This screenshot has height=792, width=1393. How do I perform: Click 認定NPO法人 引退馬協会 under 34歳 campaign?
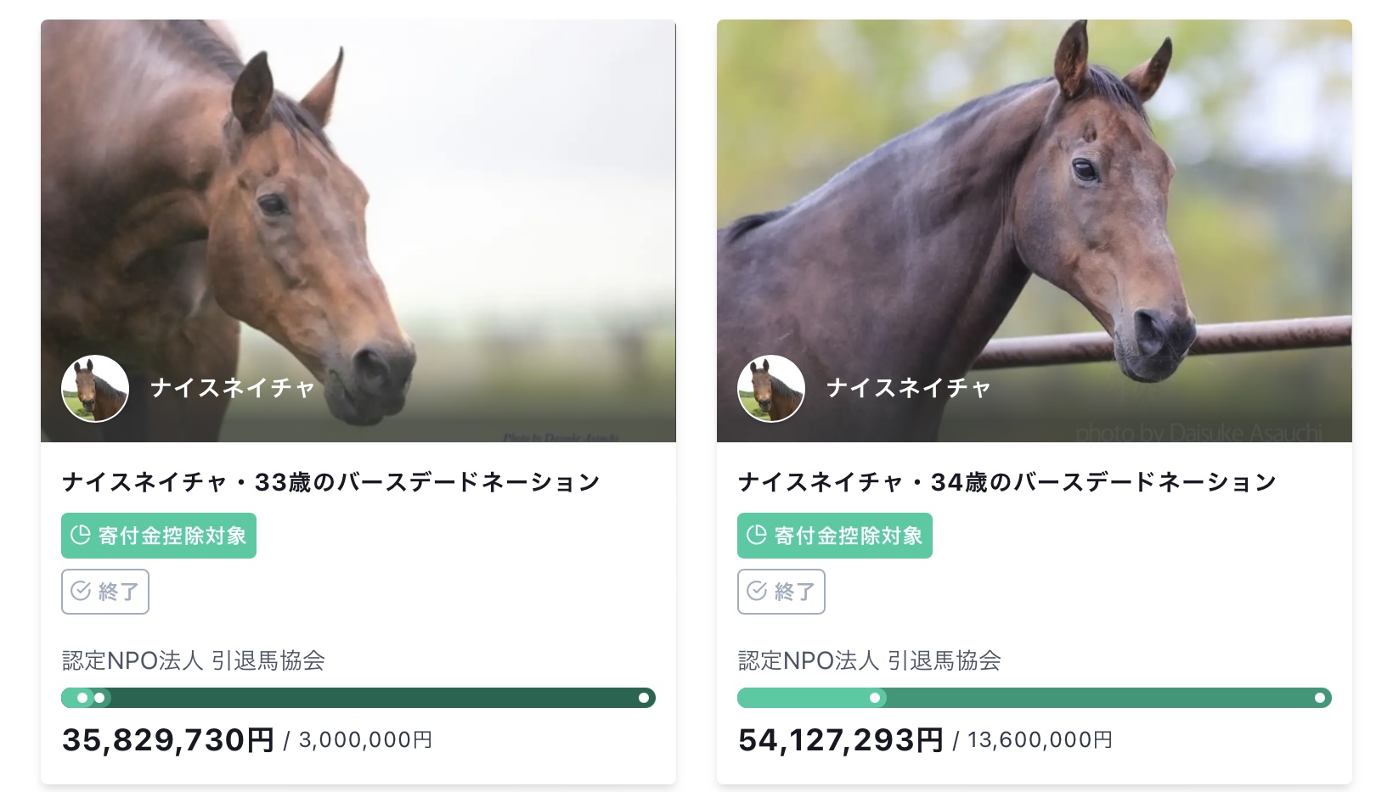click(x=870, y=660)
